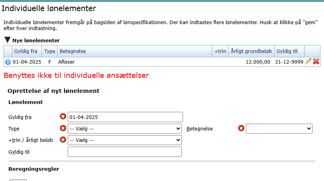Click the red Benyttes ikke warning text

click(x=76, y=75)
